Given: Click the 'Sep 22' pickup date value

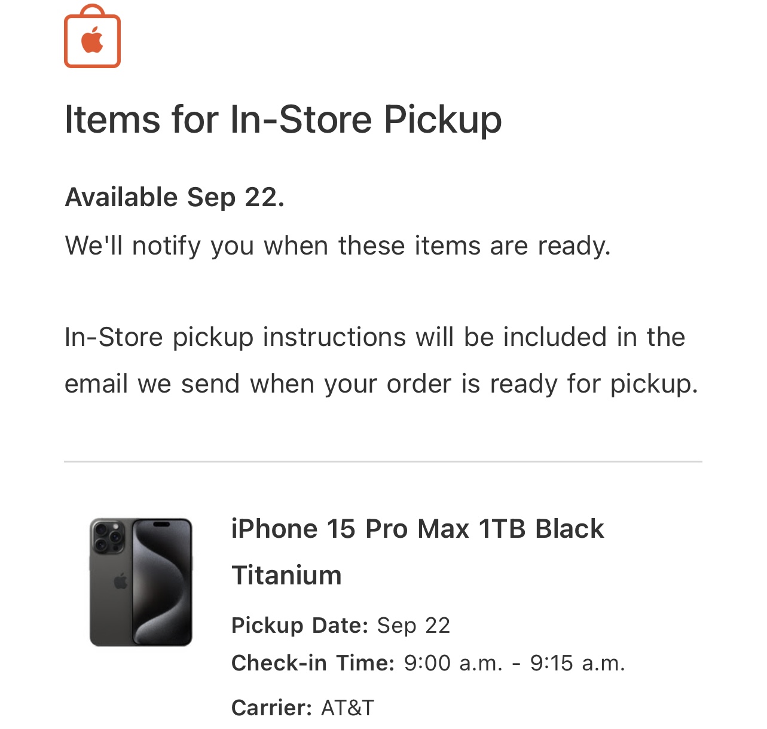Looking at the screenshot, I should coord(414,626).
